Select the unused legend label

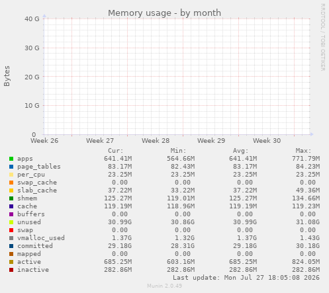coord(29,222)
